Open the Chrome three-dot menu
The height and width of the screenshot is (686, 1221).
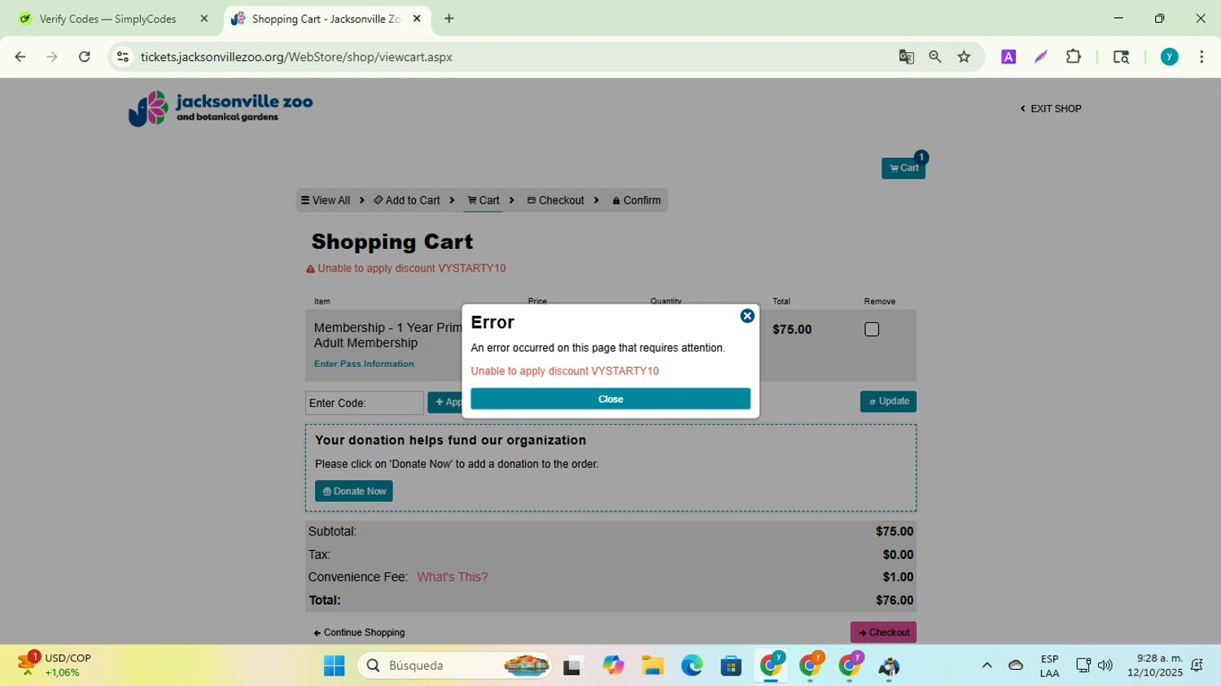coord(1201,57)
